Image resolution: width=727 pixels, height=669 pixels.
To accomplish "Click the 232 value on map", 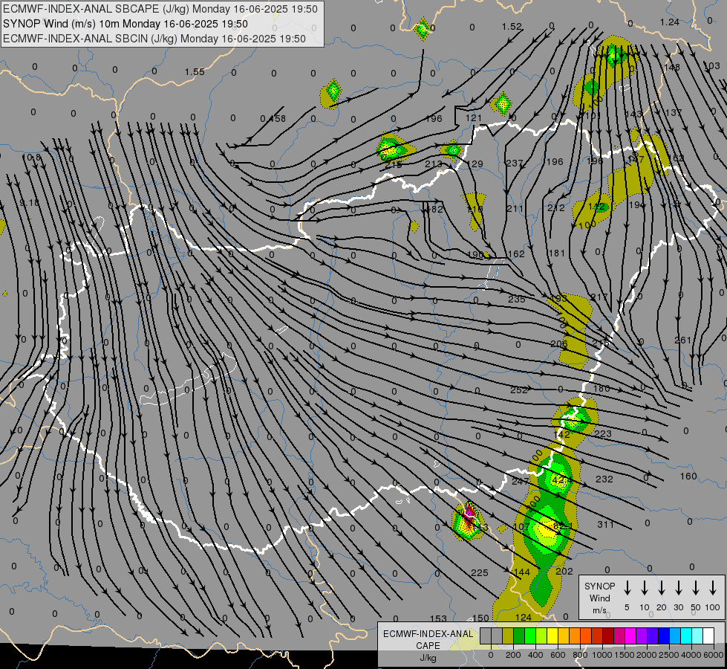I will click(604, 479).
